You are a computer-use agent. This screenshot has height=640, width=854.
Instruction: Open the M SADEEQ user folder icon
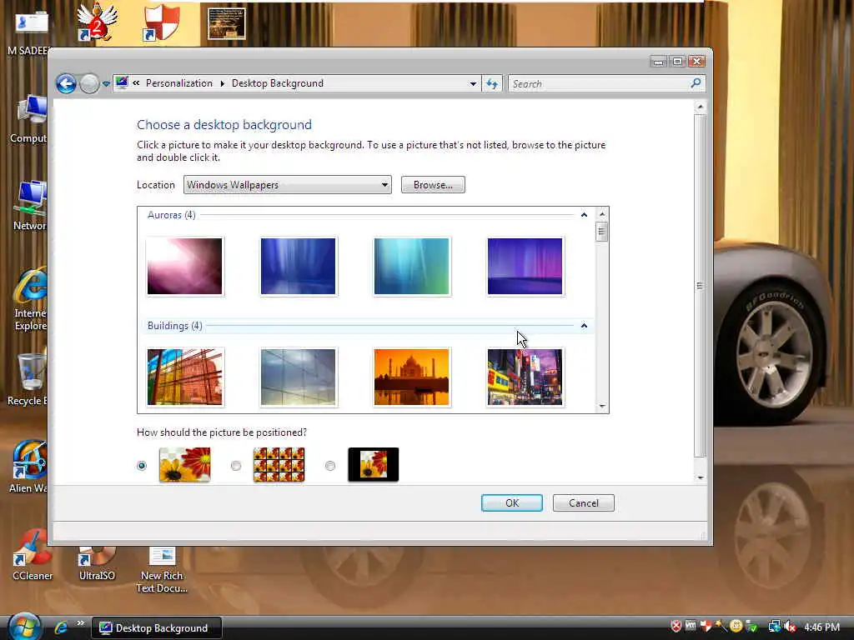[x=28, y=33]
